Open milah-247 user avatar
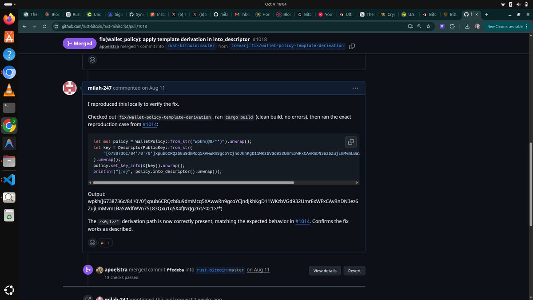The image size is (533, 300). pyautogui.click(x=70, y=88)
